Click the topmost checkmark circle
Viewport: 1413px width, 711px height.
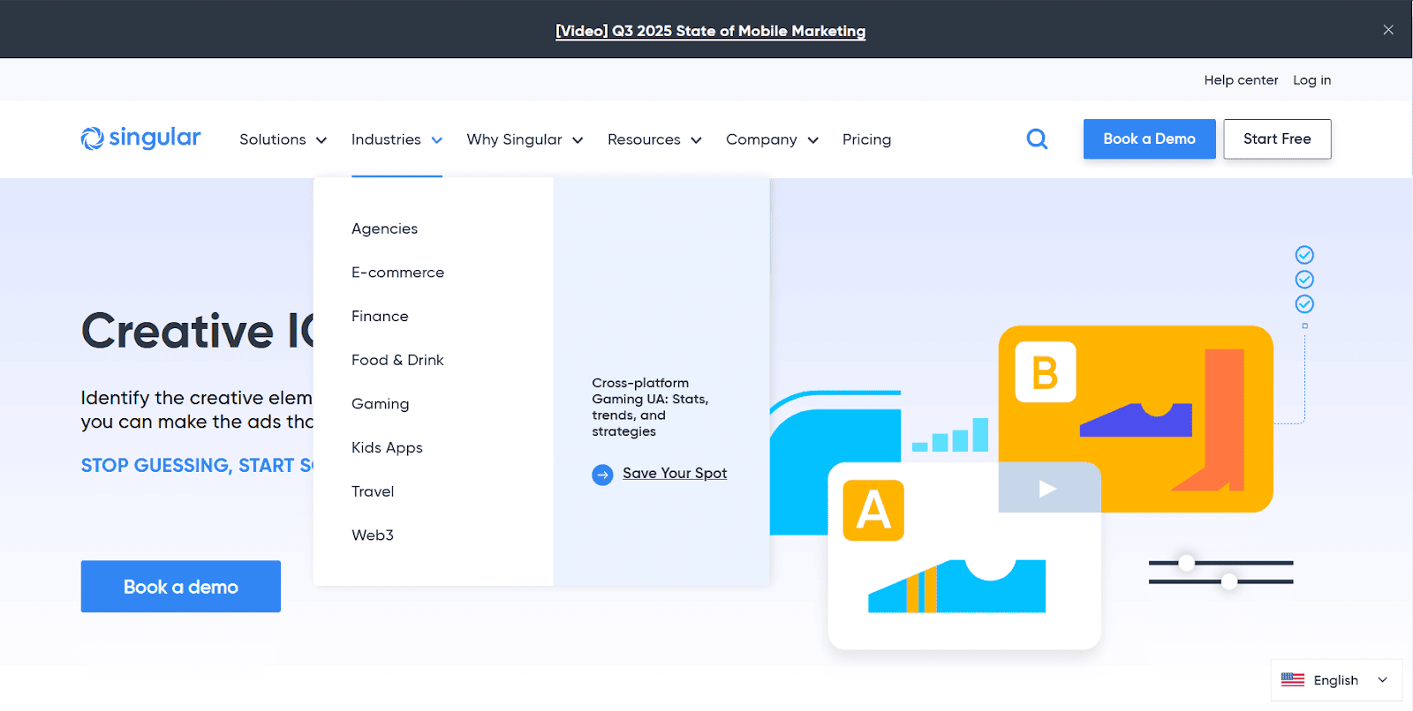pyautogui.click(x=1304, y=255)
